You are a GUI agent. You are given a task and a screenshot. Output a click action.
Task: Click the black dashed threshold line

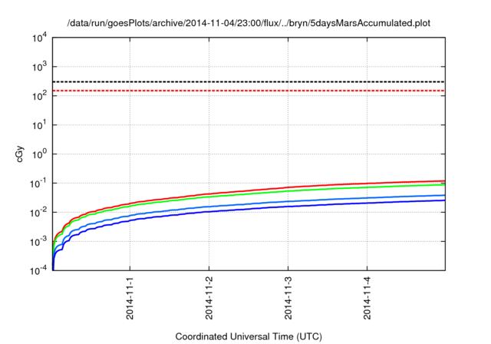coord(249,81)
